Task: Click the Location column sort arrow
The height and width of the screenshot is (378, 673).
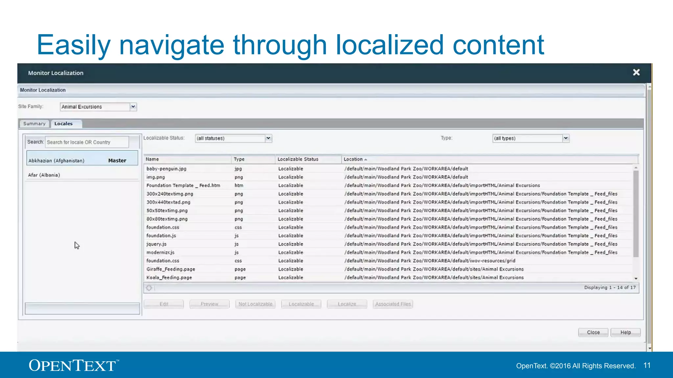Action: pyautogui.click(x=365, y=159)
